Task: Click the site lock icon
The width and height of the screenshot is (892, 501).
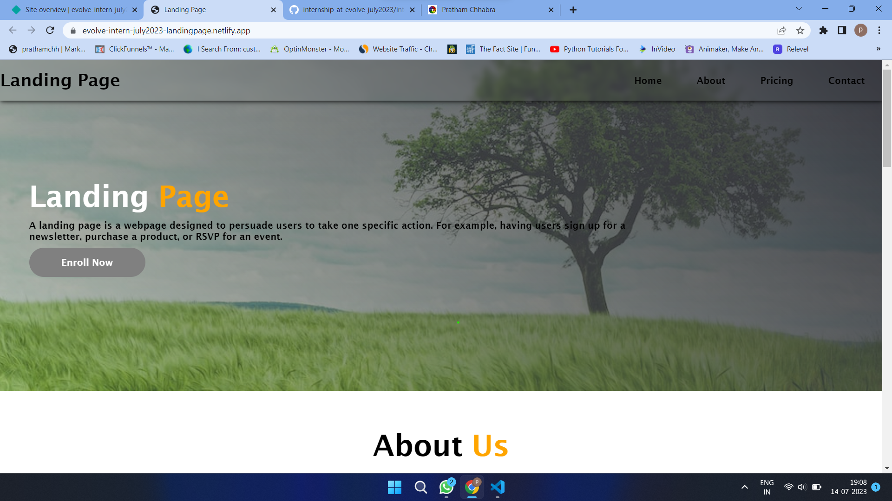Action: 73,31
